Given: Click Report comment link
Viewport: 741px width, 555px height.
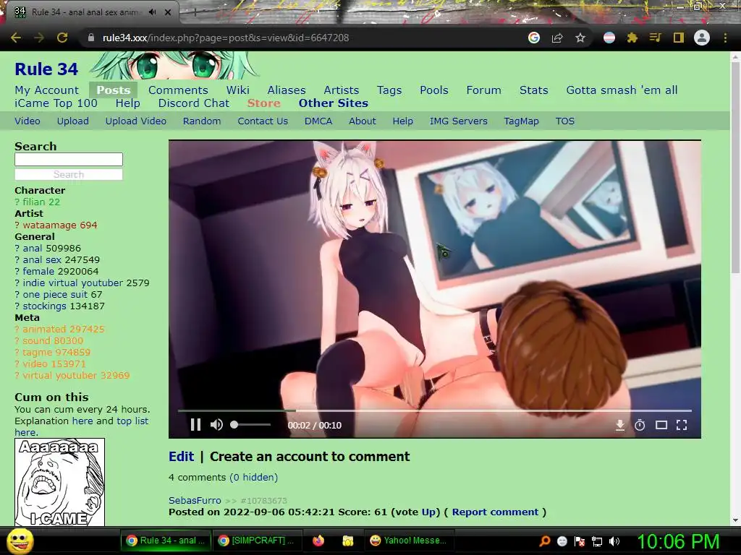Looking at the screenshot, I should point(495,512).
